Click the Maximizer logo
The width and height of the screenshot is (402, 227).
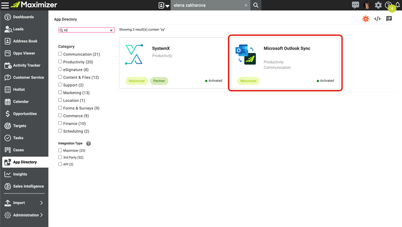pyautogui.click(x=34, y=5)
